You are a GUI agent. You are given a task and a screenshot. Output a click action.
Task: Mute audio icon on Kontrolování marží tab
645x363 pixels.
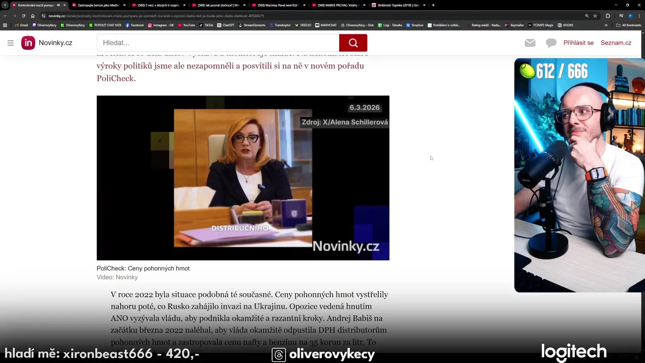click(x=58, y=5)
